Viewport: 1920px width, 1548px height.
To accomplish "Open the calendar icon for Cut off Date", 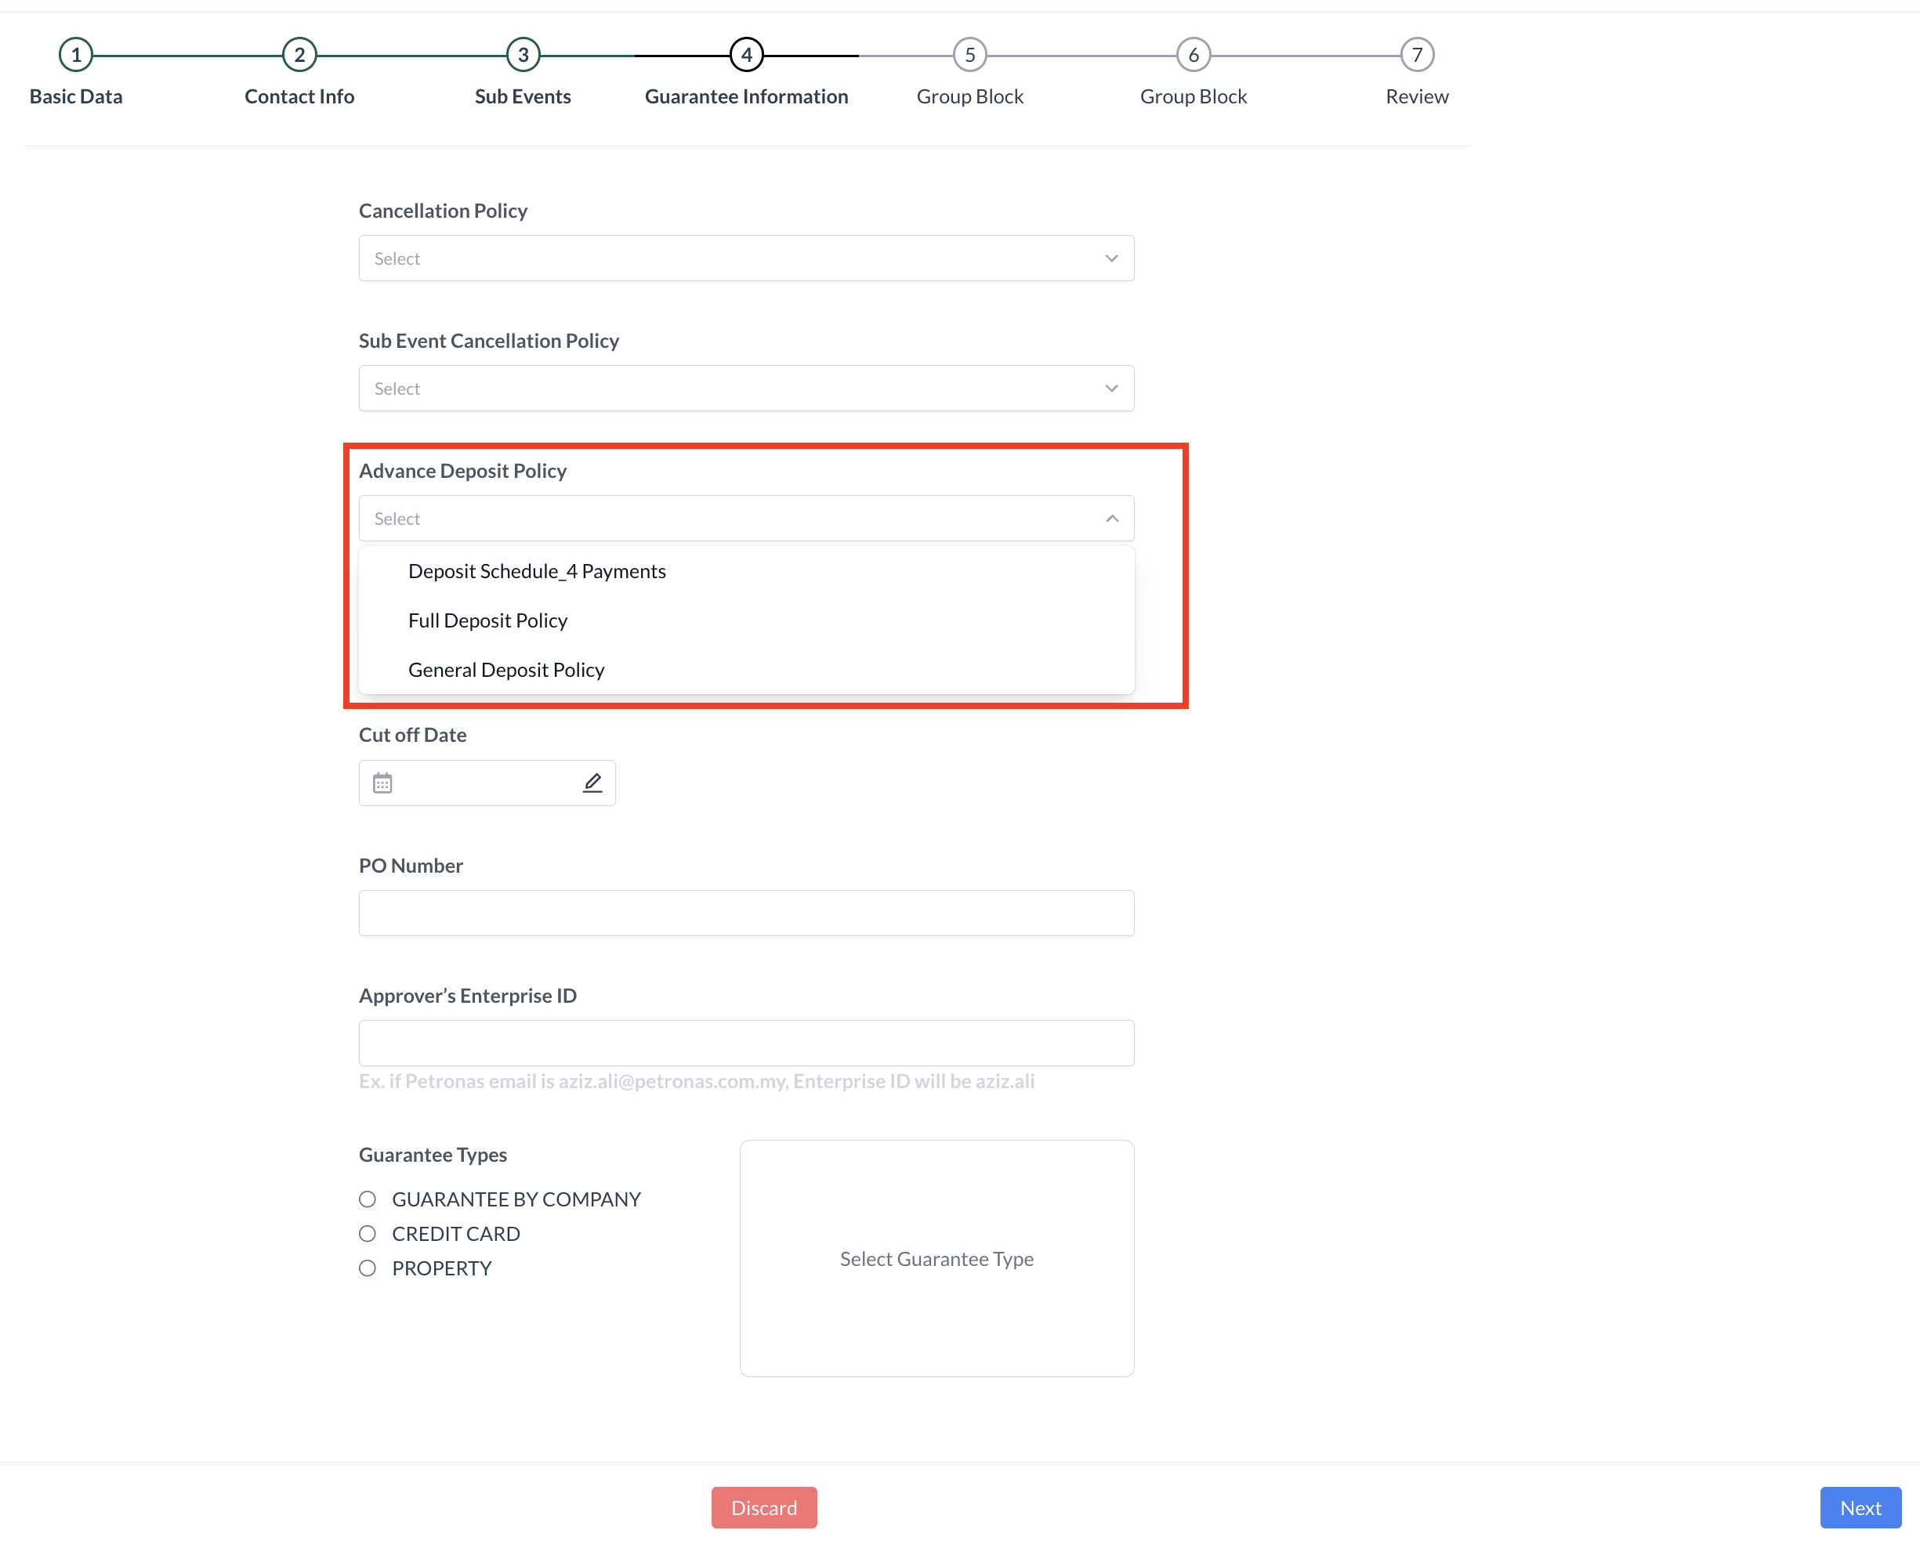I will point(382,782).
